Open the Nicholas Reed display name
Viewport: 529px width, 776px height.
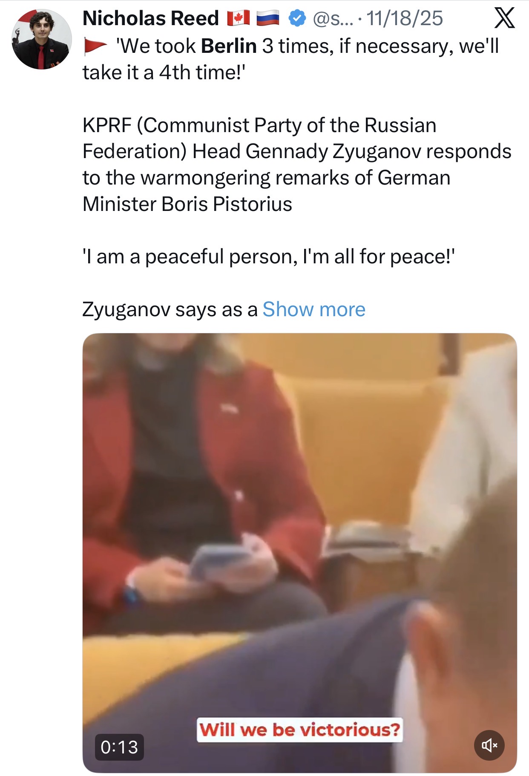coord(151,18)
